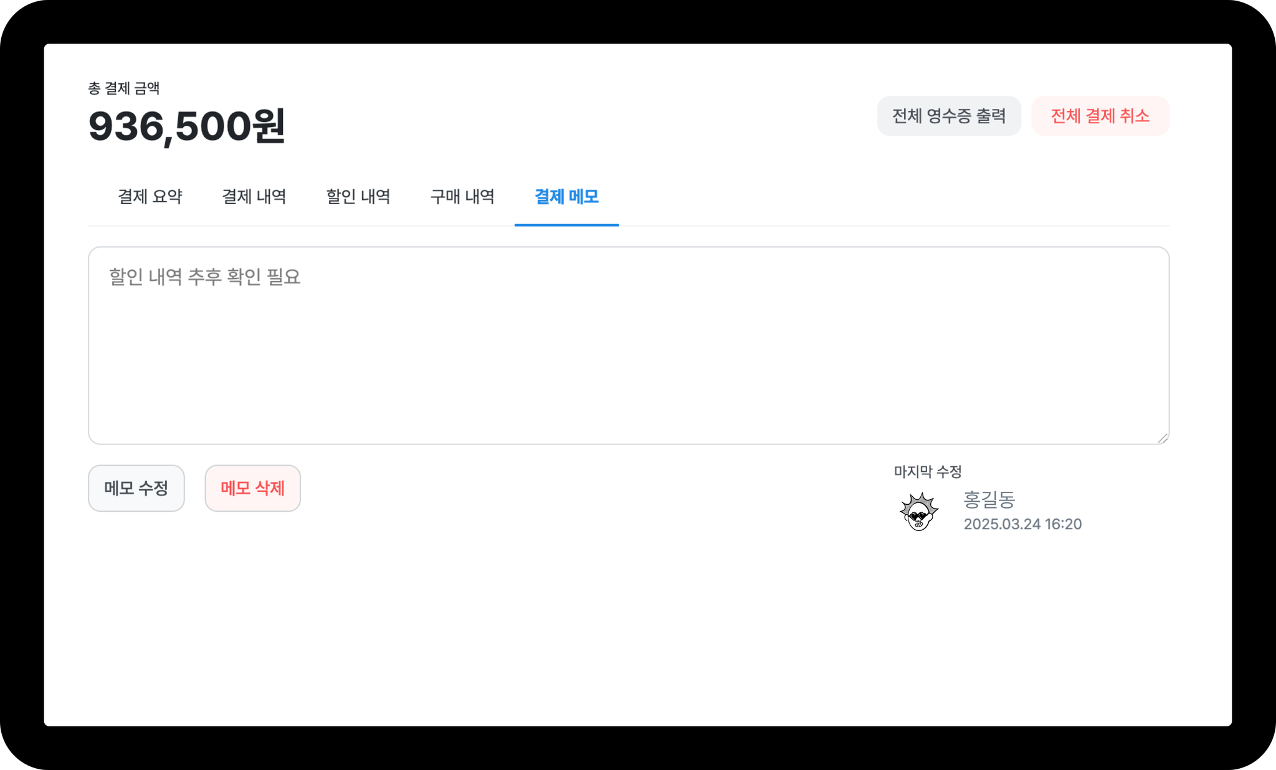Click the memo text 할인 내역 추후 확인 필요
1276x770 pixels.
[x=205, y=277]
